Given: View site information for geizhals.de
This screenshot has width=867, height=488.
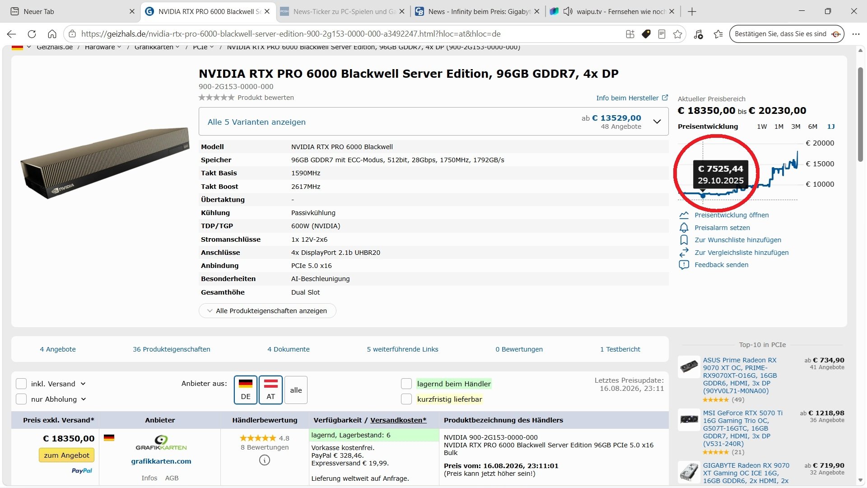Looking at the screenshot, I should point(72,34).
